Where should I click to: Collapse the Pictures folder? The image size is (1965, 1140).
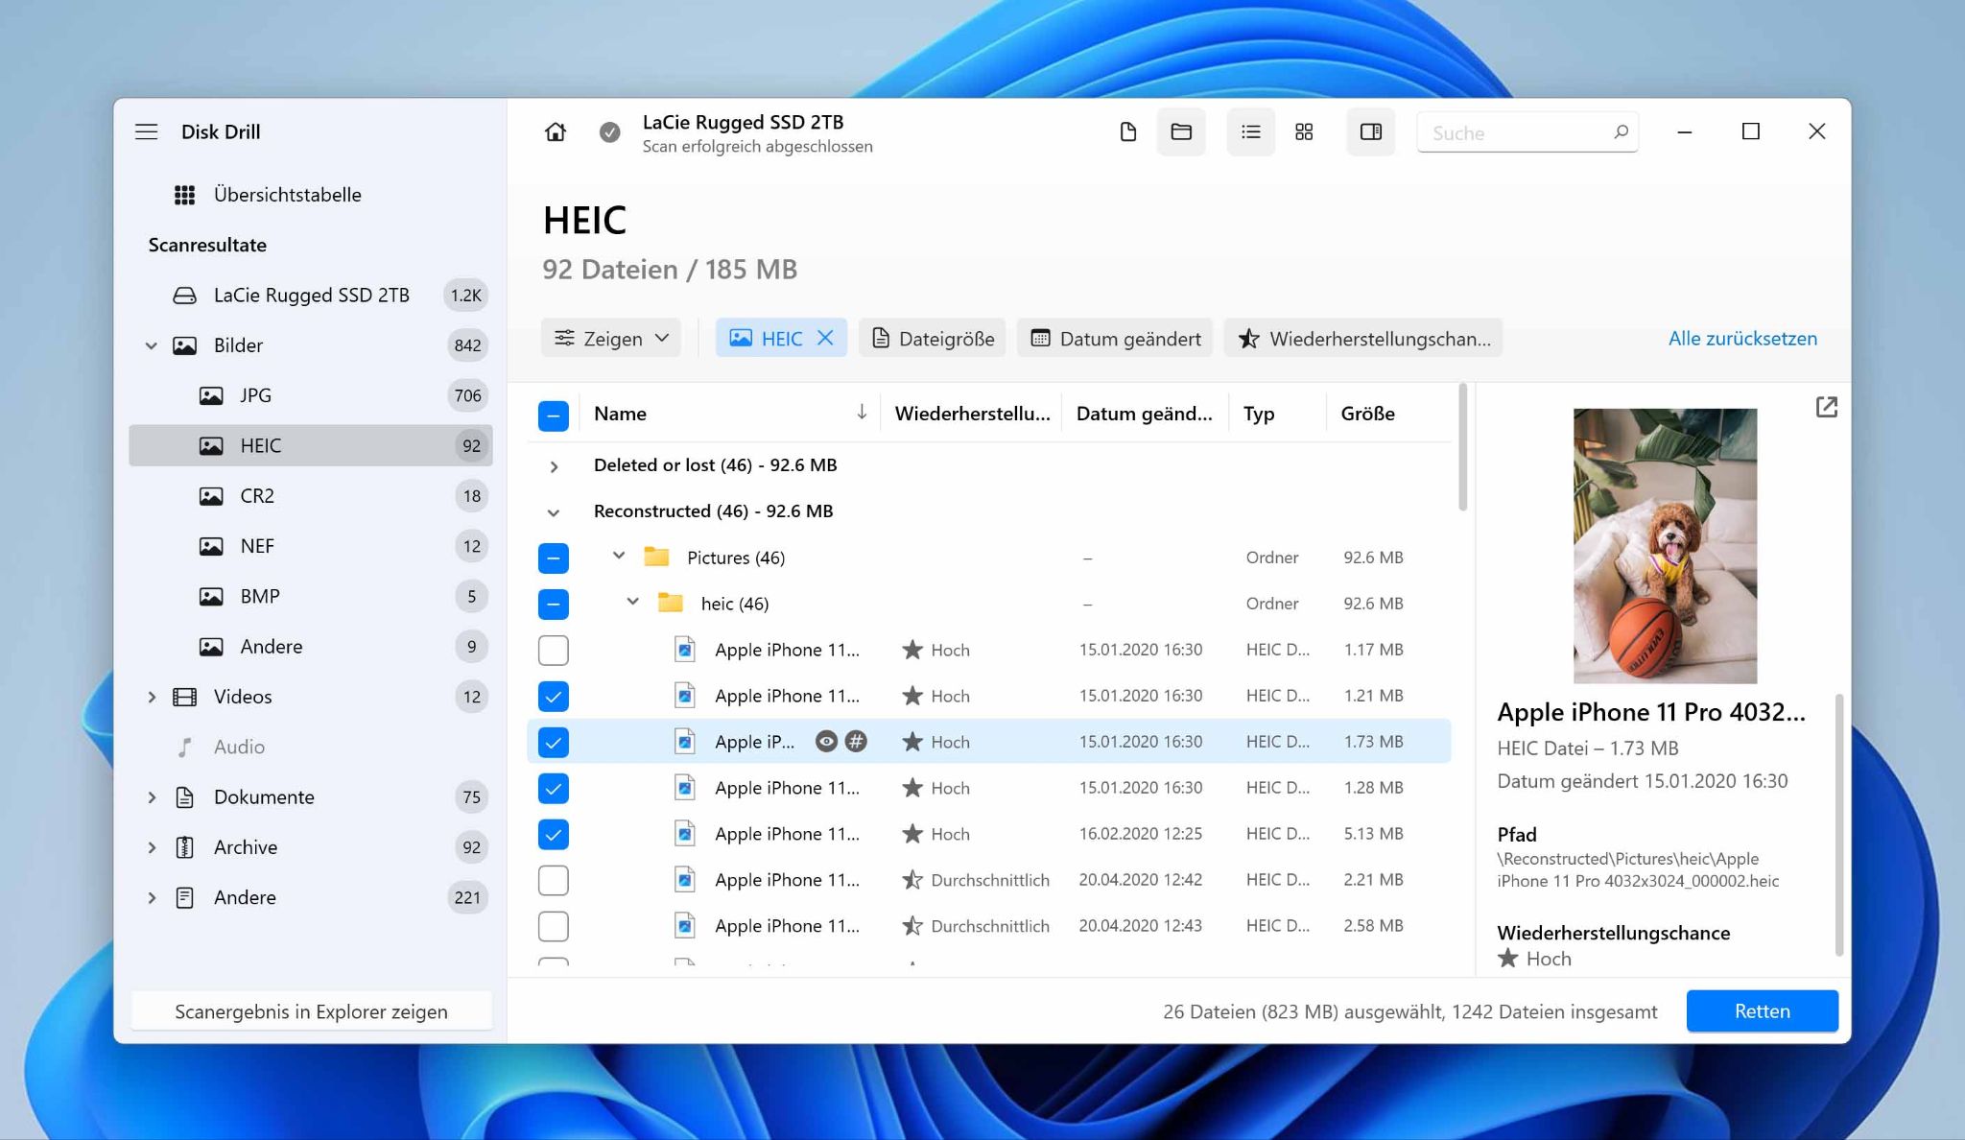(x=619, y=557)
